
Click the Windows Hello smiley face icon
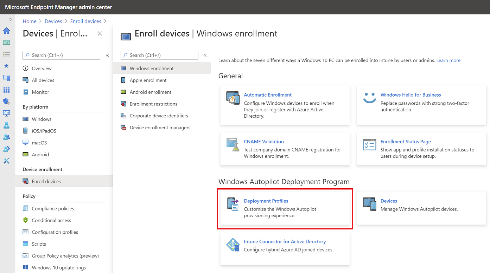coord(369,98)
